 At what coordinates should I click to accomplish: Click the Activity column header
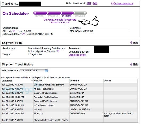[38, 81]
